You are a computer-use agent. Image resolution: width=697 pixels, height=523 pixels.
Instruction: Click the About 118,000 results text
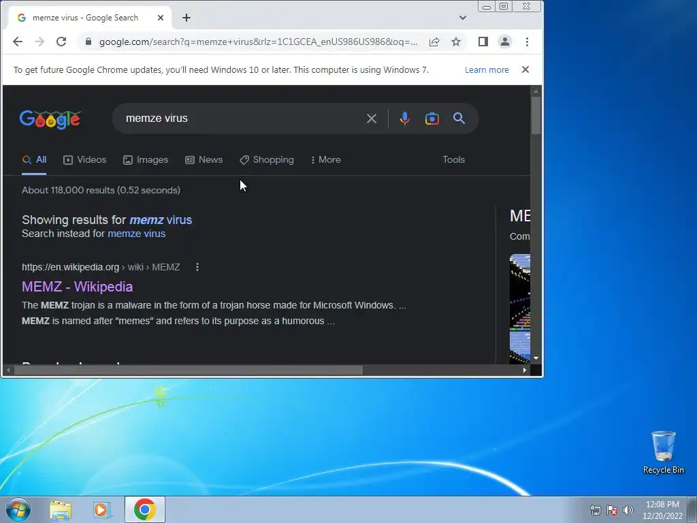tap(101, 191)
